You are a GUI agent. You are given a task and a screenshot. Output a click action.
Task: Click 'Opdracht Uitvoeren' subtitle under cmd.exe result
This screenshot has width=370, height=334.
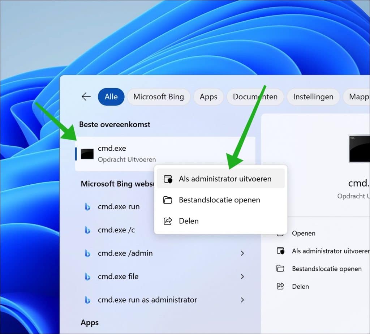click(x=127, y=159)
